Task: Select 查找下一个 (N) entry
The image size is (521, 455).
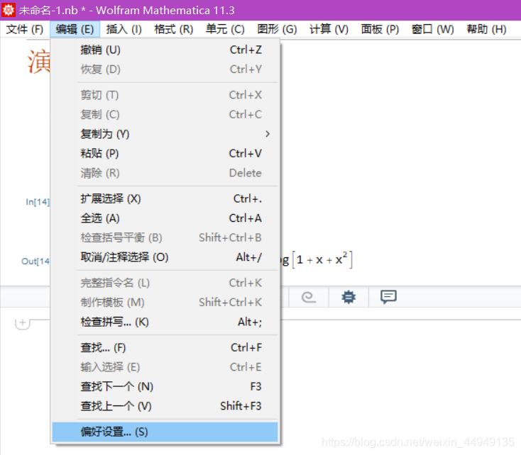Action: pos(165,387)
